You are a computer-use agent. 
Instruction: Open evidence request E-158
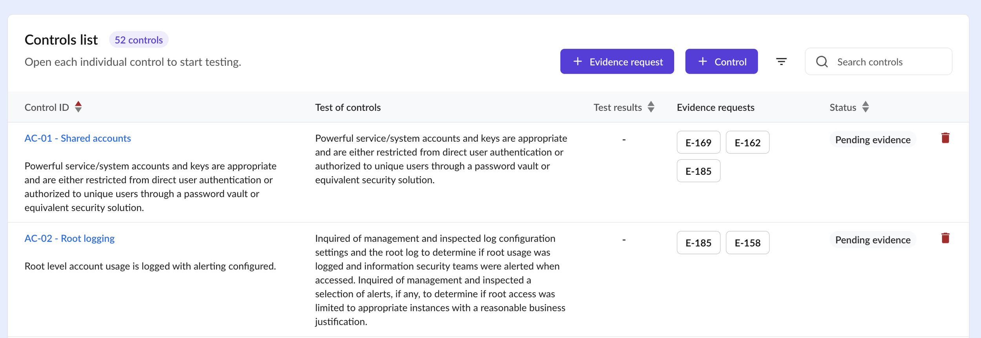coord(747,243)
